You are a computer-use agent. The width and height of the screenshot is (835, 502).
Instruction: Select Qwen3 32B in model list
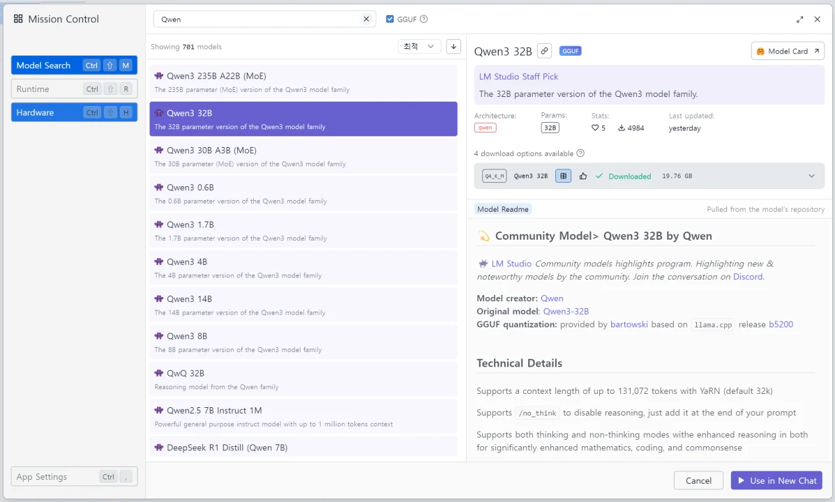point(303,119)
